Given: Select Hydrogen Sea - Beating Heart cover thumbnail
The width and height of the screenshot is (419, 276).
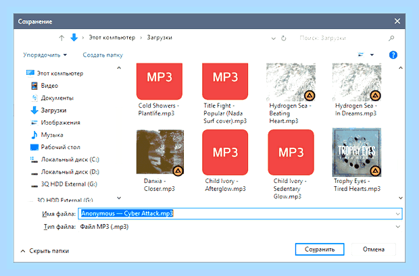Looking at the screenshot, I should coord(291,82).
